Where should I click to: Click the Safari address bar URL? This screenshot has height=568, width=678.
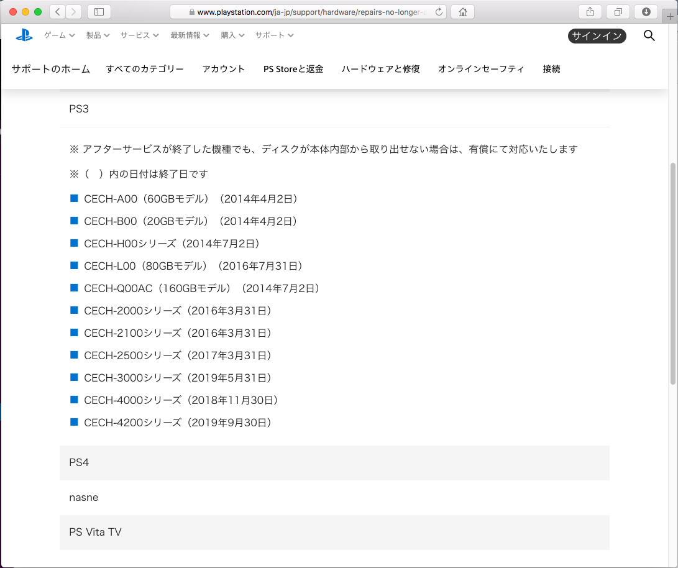point(308,12)
